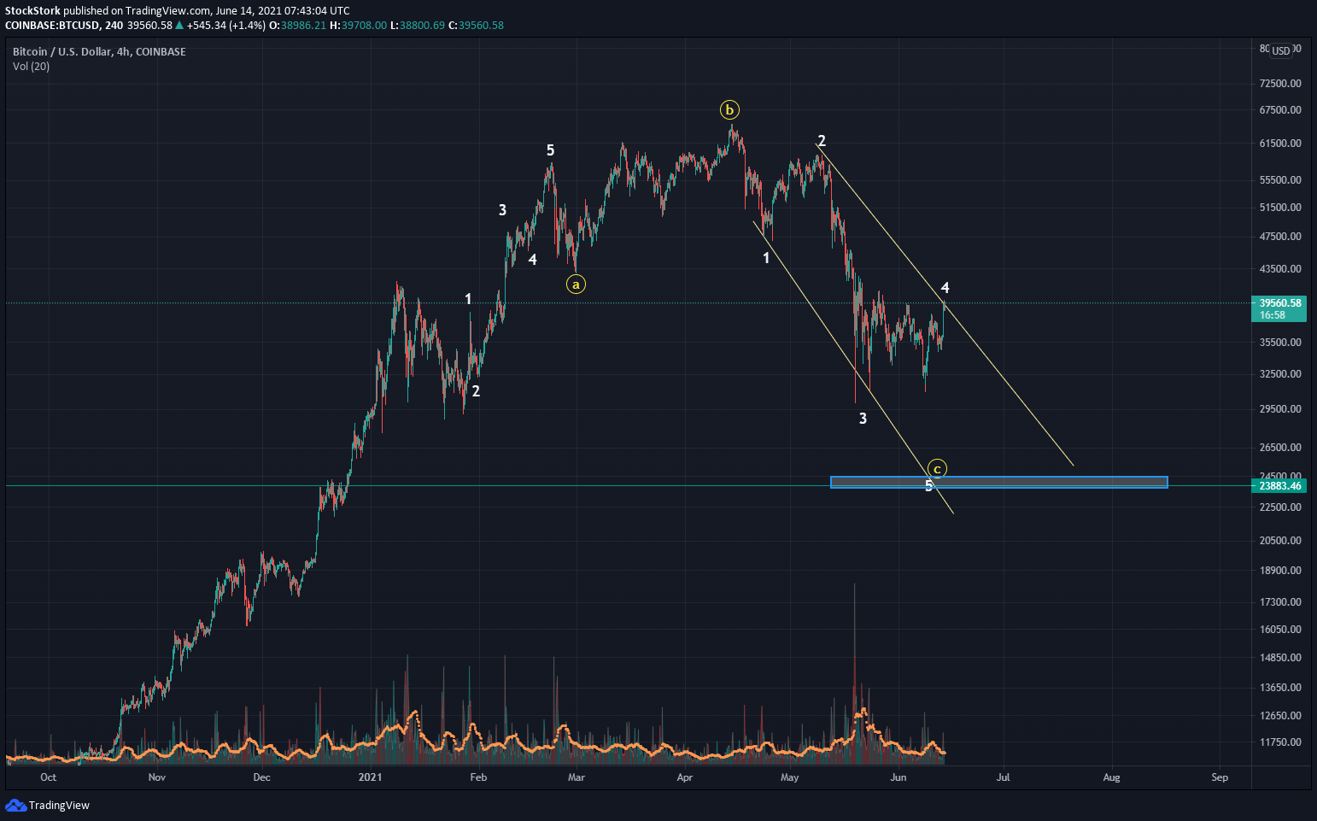1317x821 pixels.
Task: Click the 32500.00 price axis label
Action: click(1280, 374)
